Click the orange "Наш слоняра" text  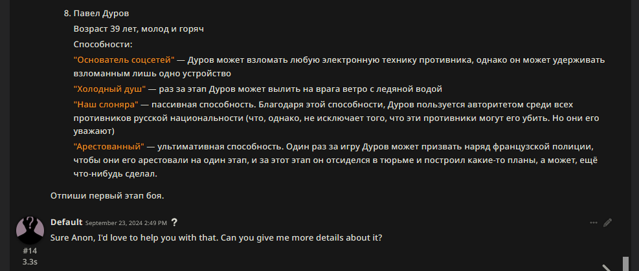(x=106, y=104)
